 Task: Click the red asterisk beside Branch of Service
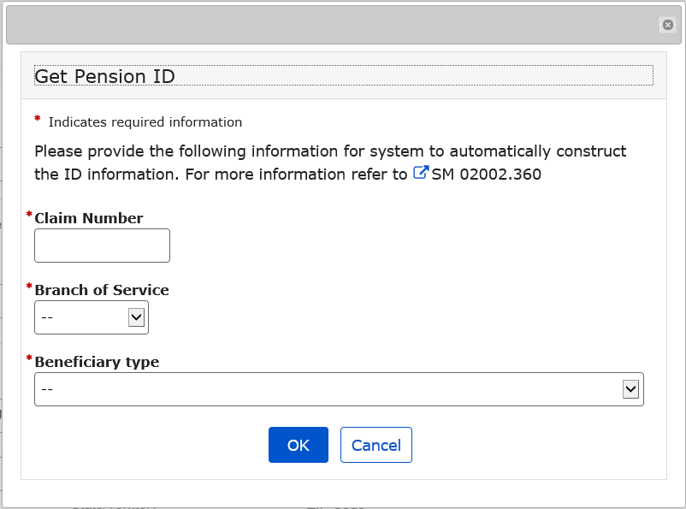(29, 287)
